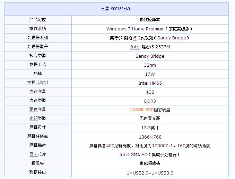This screenshot has width=235, height=179.
Task: Select the 13.3英寸 value
Action: click(x=150, y=128)
